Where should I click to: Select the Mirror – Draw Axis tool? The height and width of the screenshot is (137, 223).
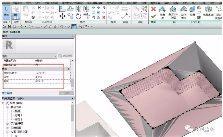[x=86, y=9]
